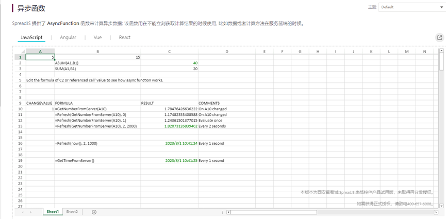Select result cell showing 20
This screenshot has width=446, height=219.
point(170,69)
